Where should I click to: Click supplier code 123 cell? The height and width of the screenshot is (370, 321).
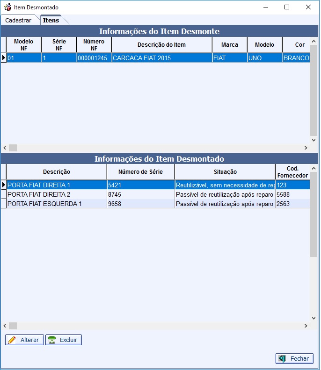[292, 185]
